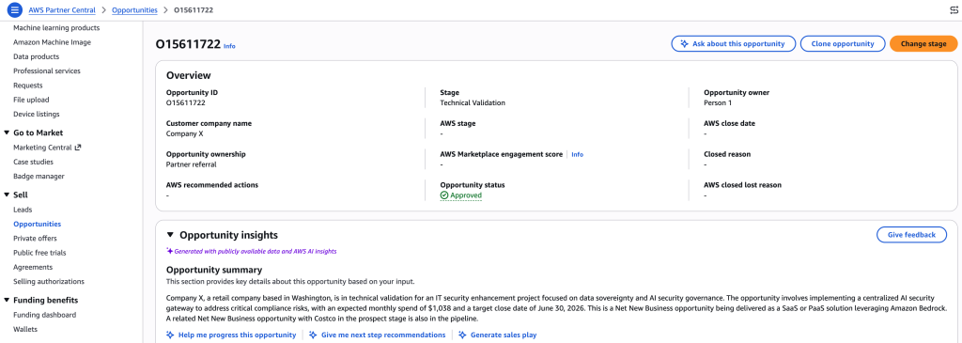Click the Person 1 owner value
This screenshot has width=962, height=343.
pyautogui.click(x=718, y=102)
